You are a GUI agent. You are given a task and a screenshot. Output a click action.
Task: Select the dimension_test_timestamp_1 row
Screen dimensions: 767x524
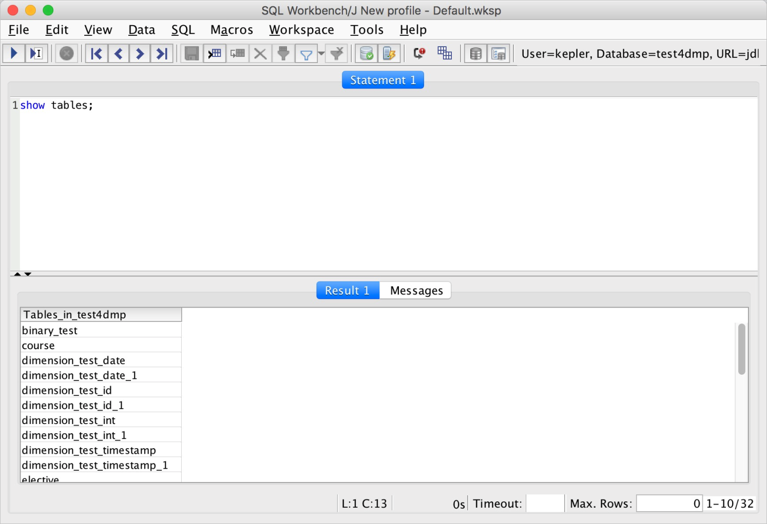tap(101, 465)
